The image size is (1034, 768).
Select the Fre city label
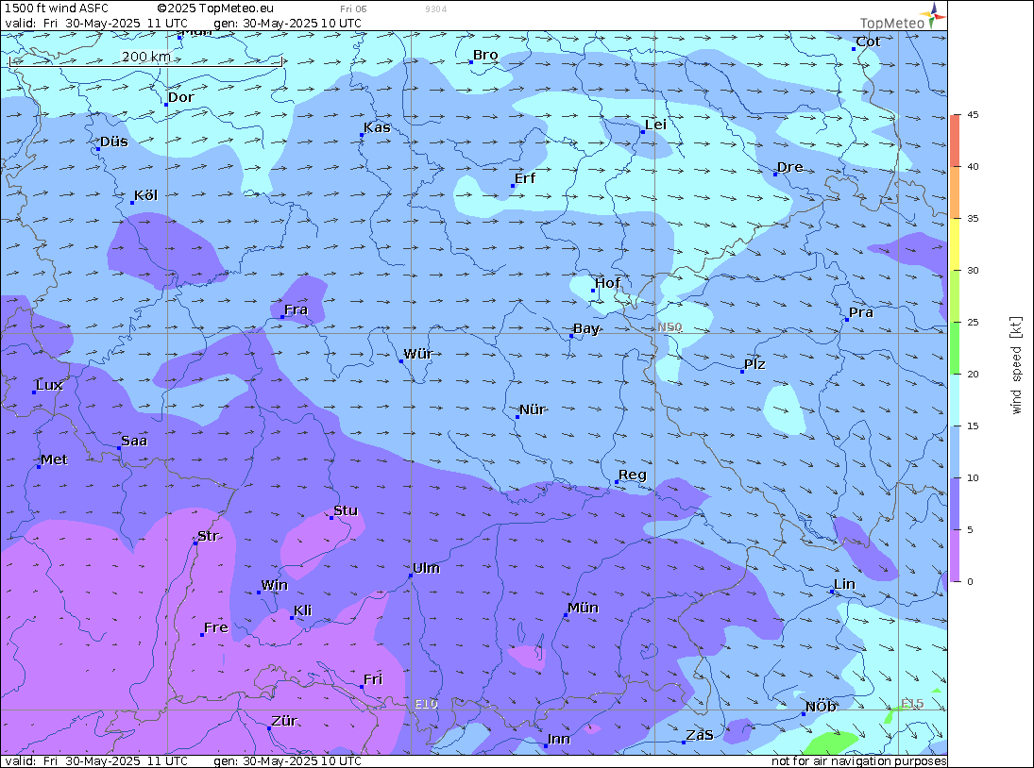215,627
